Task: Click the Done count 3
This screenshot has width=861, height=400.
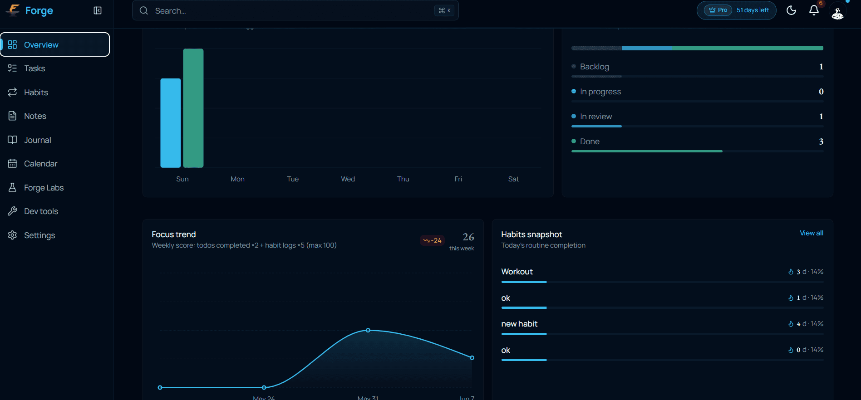Action: [x=821, y=141]
